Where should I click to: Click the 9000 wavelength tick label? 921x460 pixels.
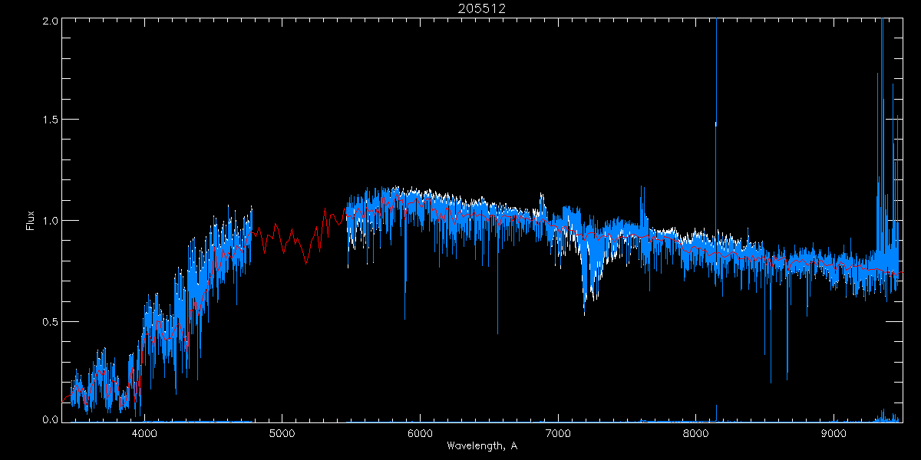[x=834, y=434]
